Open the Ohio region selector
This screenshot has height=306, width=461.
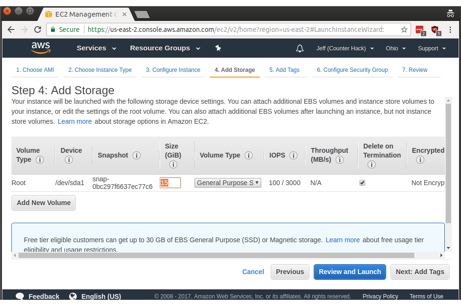[396, 49]
